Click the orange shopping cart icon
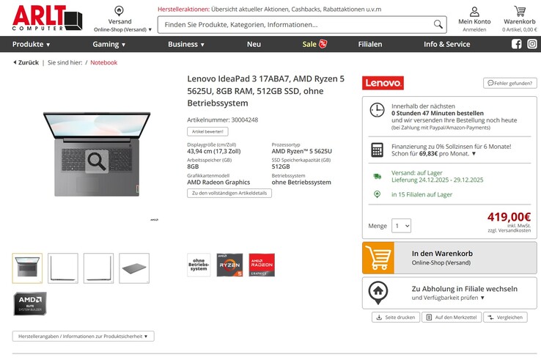This screenshot has height=360, width=541. (x=378, y=258)
